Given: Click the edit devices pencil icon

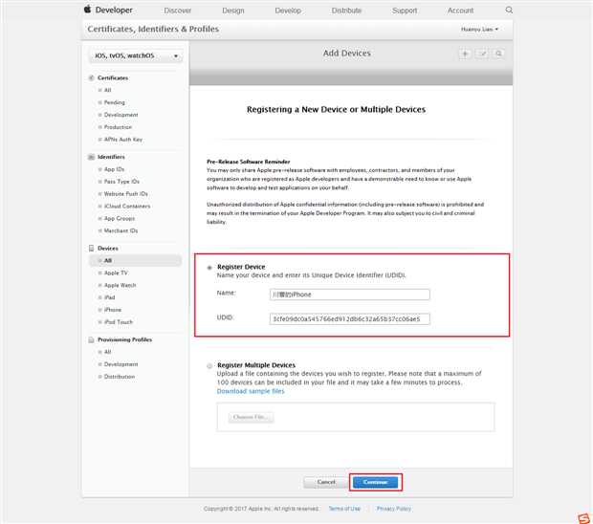Looking at the screenshot, I should pyautogui.click(x=482, y=54).
